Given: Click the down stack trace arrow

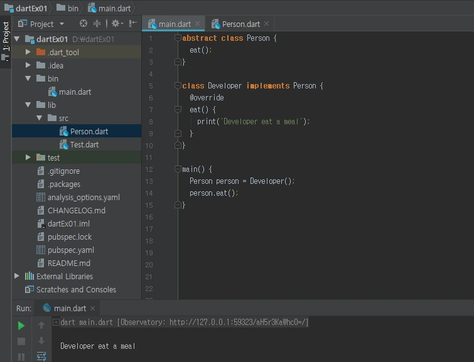Looking at the screenshot, I should pos(41,341).
